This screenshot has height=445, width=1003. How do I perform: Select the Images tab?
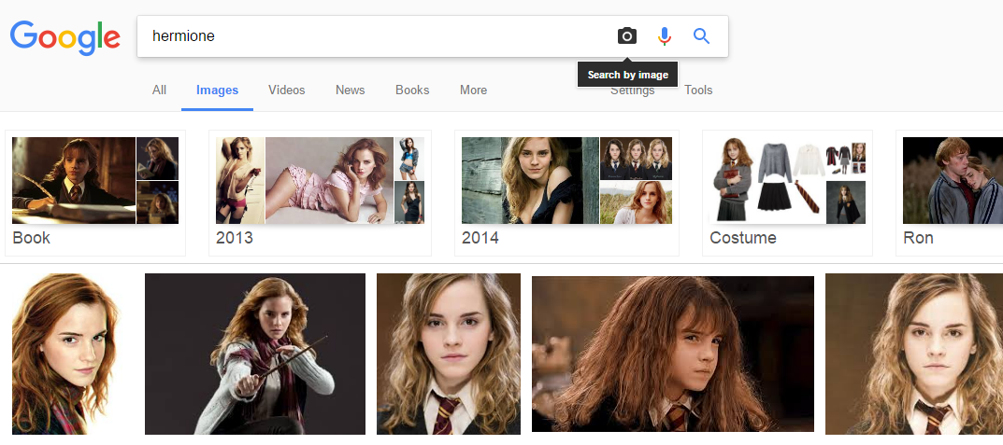coord(217,90)
